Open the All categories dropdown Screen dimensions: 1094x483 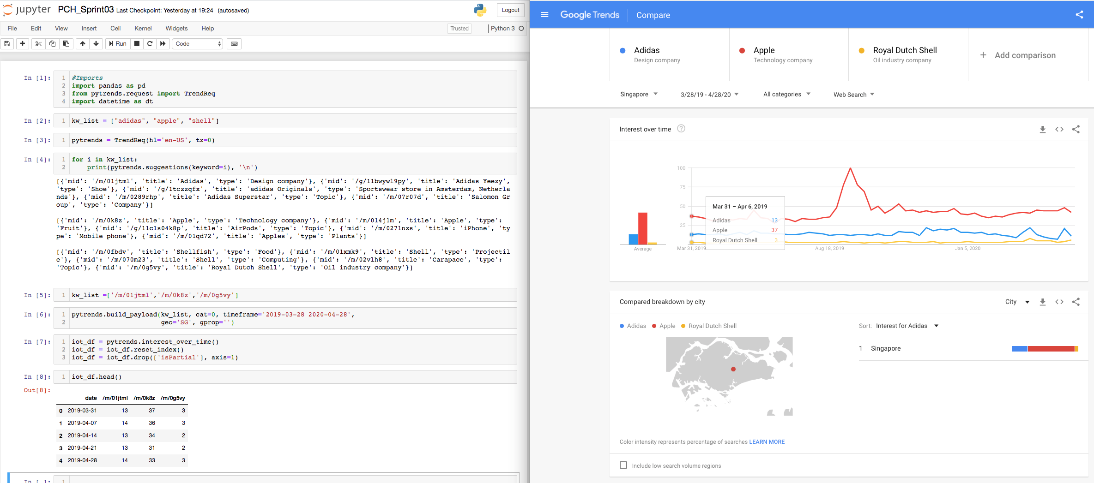coord(786,94)
